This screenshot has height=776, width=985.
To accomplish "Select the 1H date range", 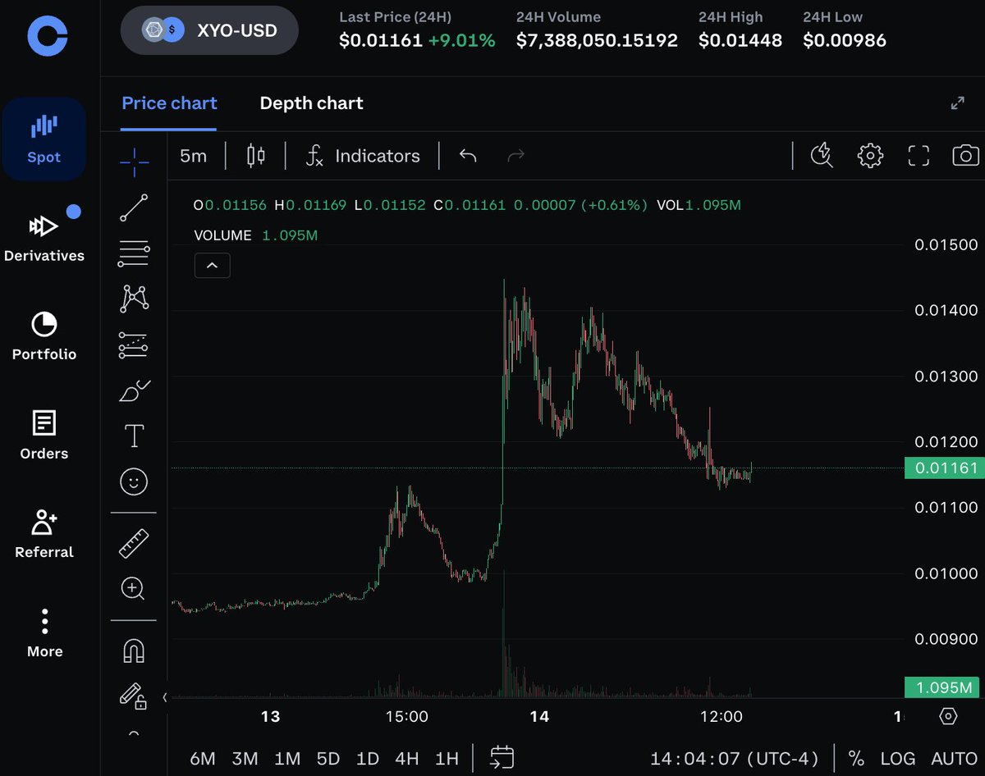I will pyautogui.click(x=447, y=759).
